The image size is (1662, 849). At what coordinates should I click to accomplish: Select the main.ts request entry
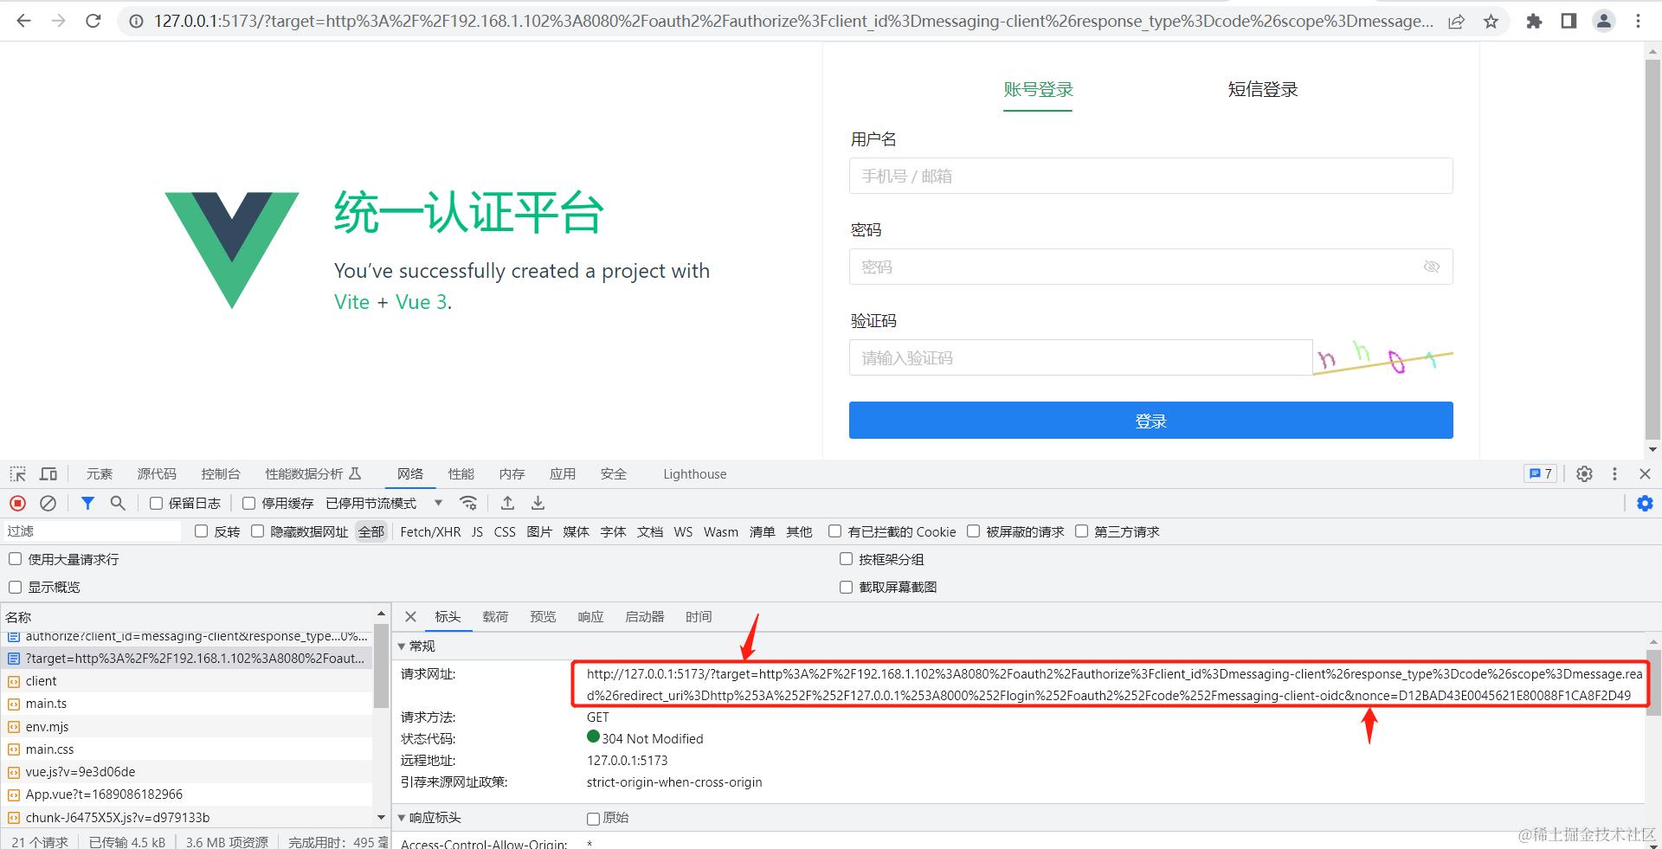click(46, 704)
